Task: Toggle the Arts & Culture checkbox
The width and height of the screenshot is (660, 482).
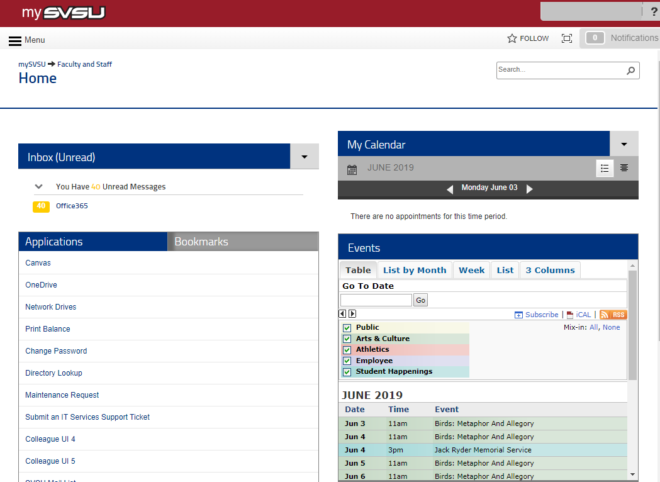Action: pos(347,339)
